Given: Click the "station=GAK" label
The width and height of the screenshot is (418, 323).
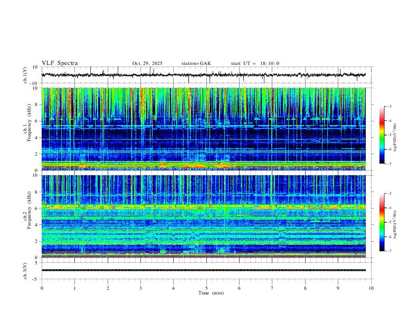Looking at the screenshot, I should point(196,63).
